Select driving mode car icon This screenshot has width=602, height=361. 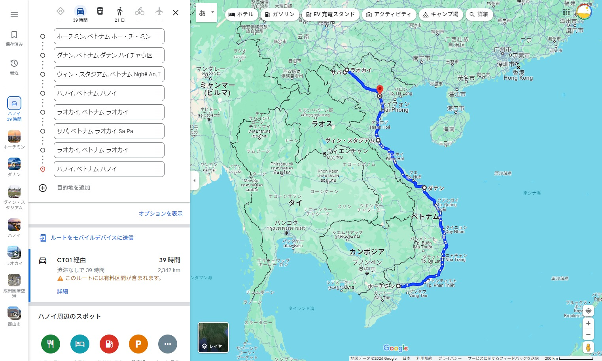(x=80, y=11)
